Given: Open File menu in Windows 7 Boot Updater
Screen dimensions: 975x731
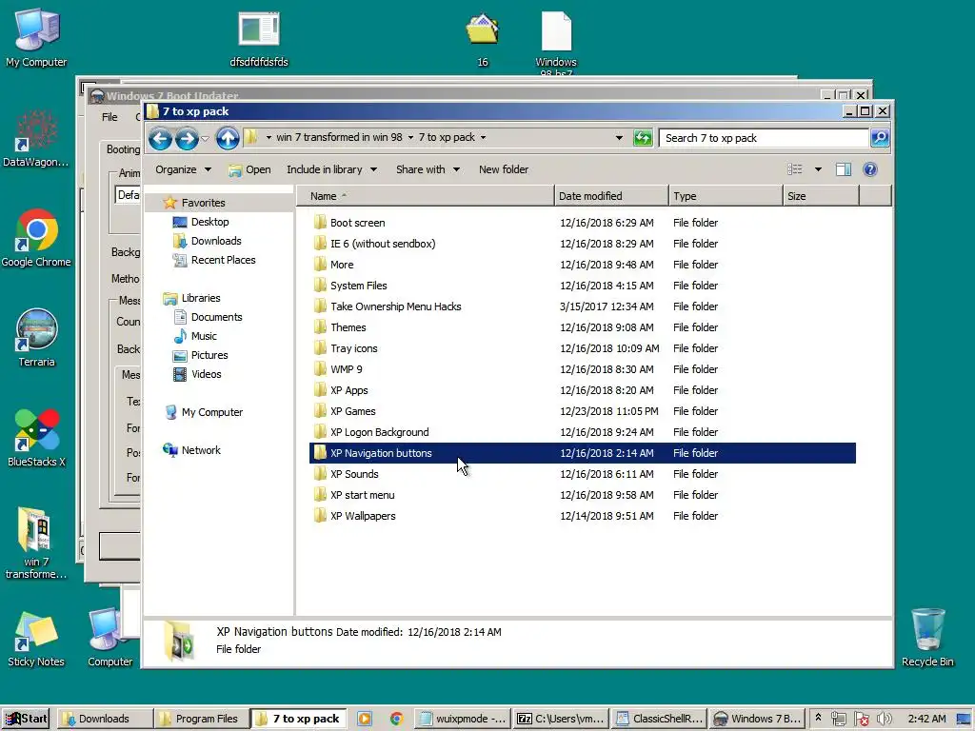Looking at the screenshot, I should (x=109, y=117).
